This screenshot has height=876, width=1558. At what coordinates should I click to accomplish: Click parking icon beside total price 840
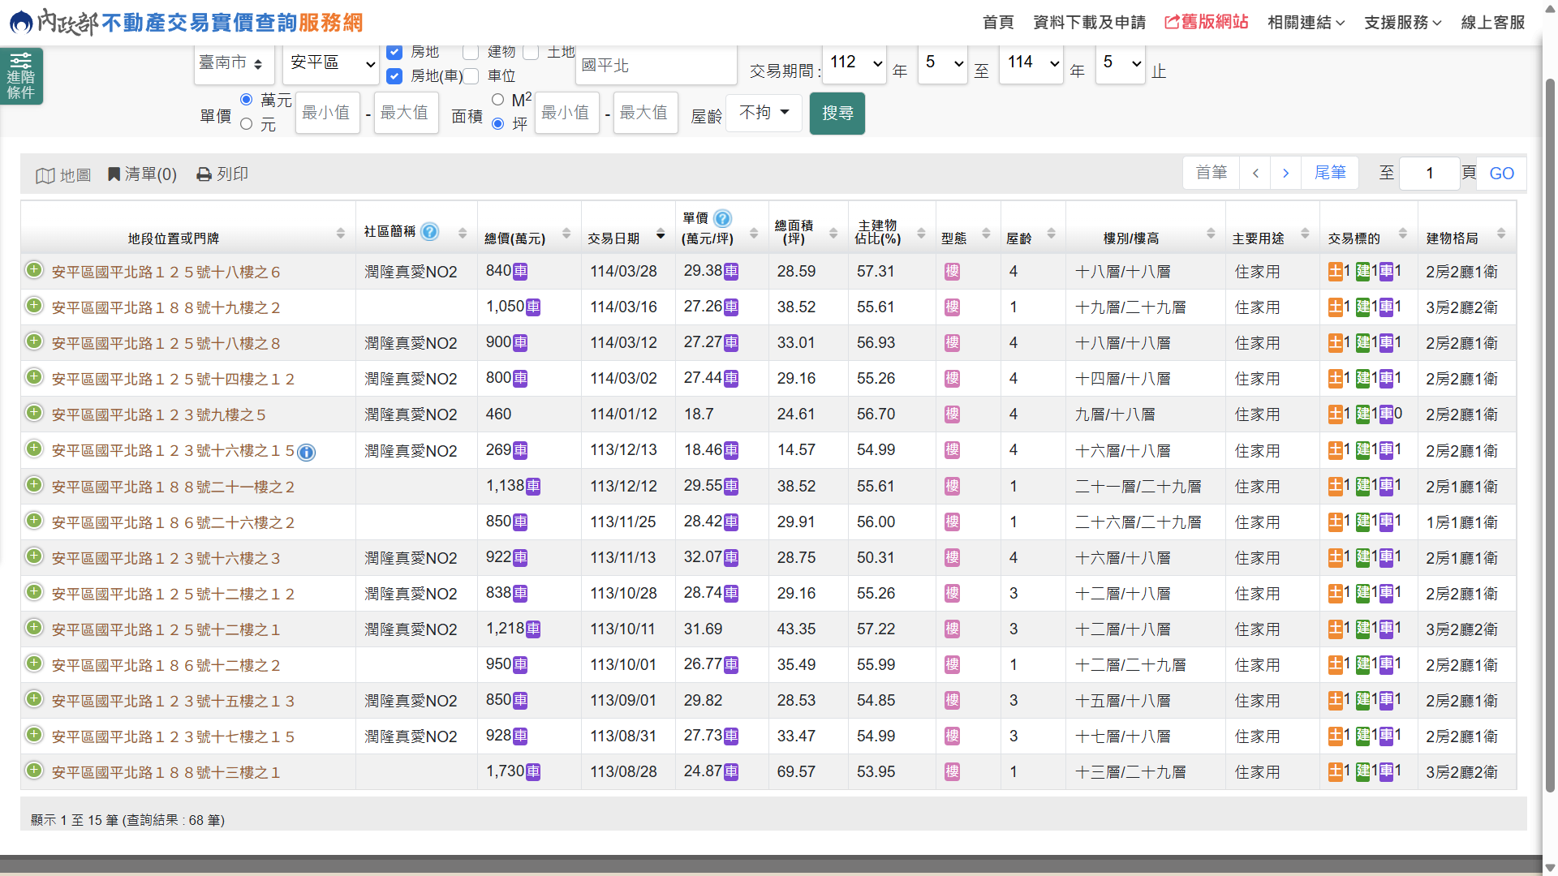tap(520, 272)
